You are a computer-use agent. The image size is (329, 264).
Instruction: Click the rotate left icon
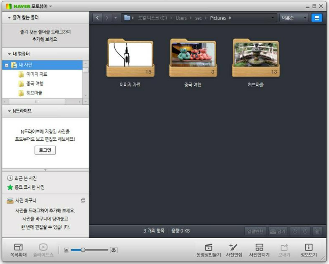pyautogui.click(x=295, y=231)
